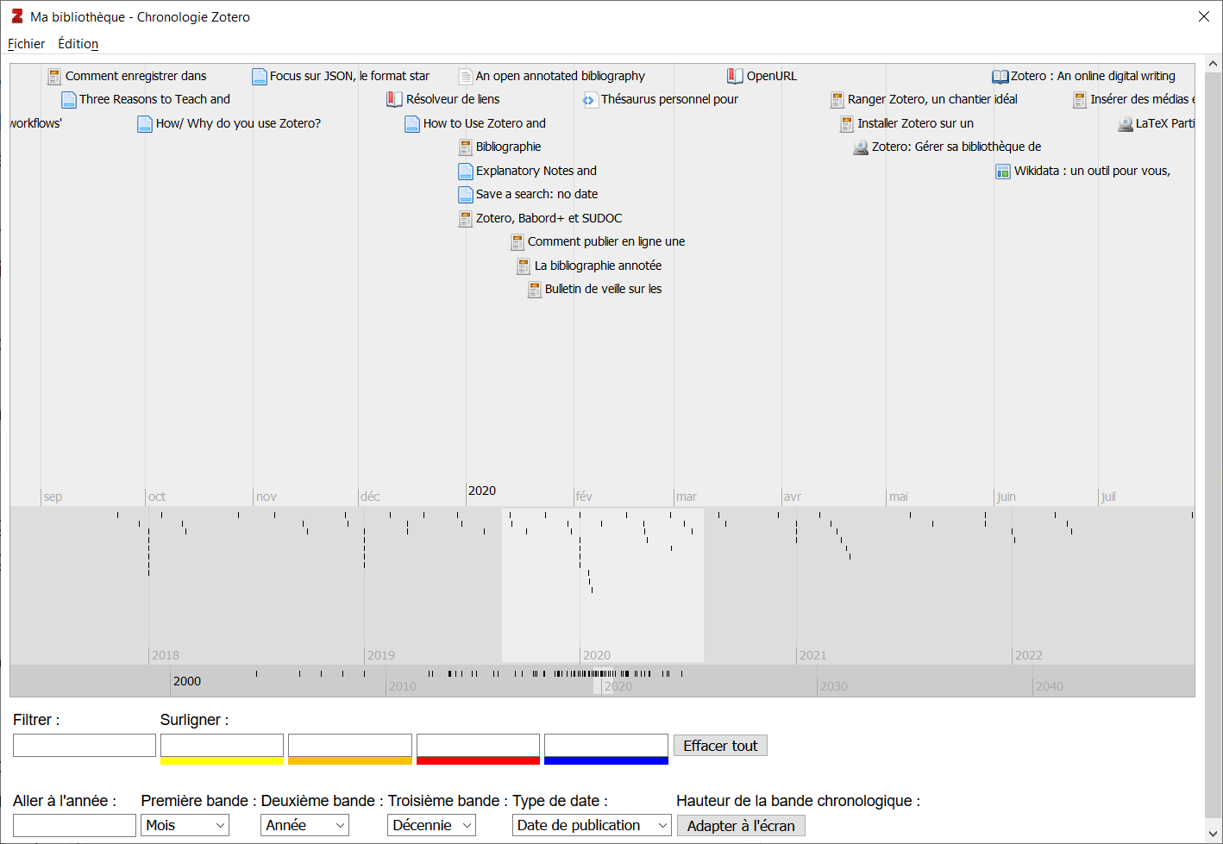This screenshot has width=1223, height=844.
Task: Open the Fichier menu
Action: point(26,44)
